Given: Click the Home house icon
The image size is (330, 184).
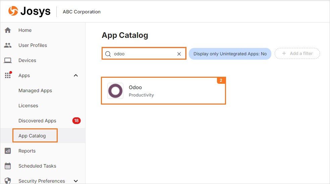Looking at the screenshot, I should coord(8,30).
